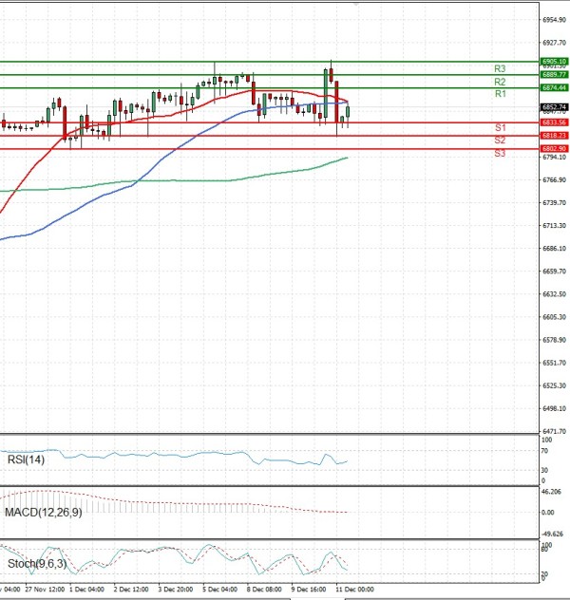Select the 5 Dec 04:00 time label

click(219, 590)
